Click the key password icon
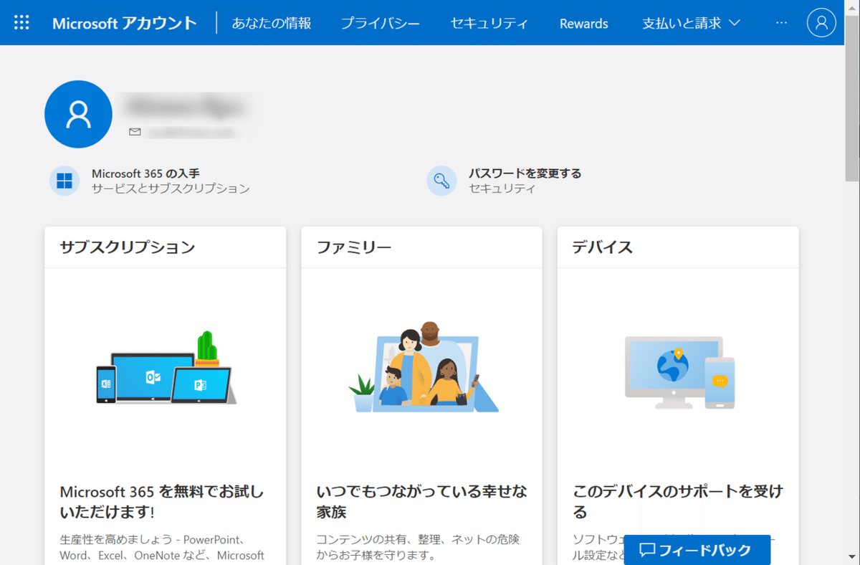The image size is (860, 565). coord(441,181)
